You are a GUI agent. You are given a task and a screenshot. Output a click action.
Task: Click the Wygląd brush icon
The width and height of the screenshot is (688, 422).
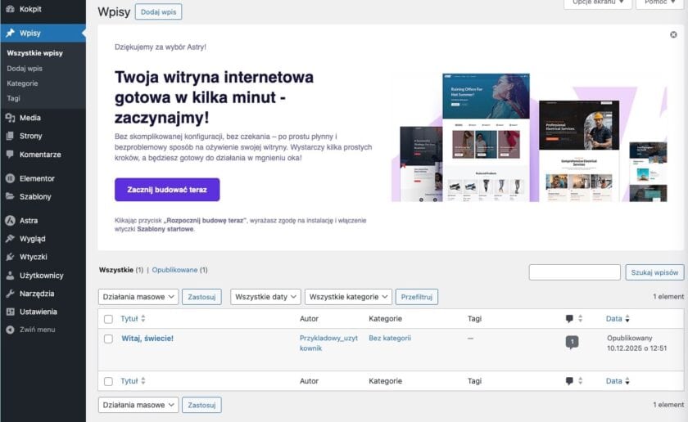click(x=10, y=238)
